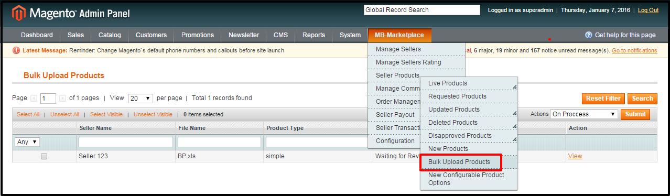Image resolution: width=670 pixels, height=196 pixels.
Task: Go to previous page arrow icon
Action: click(x=34, y=98)
